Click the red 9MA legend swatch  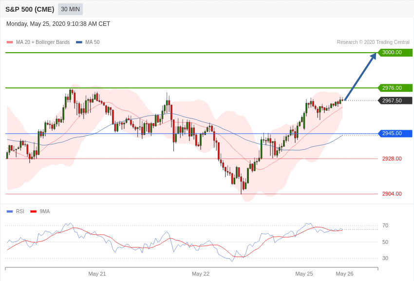point(33,211)
